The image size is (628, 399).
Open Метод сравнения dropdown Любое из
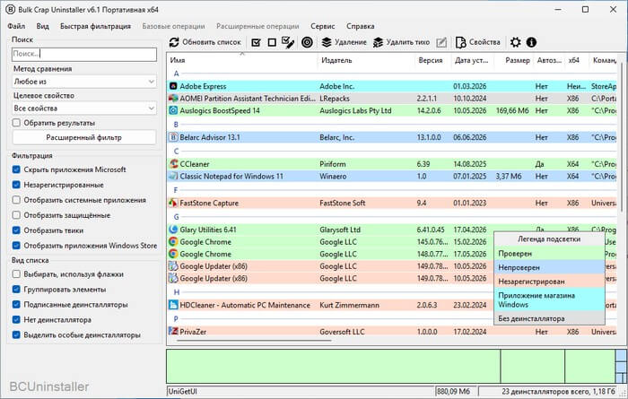[84, 82]
